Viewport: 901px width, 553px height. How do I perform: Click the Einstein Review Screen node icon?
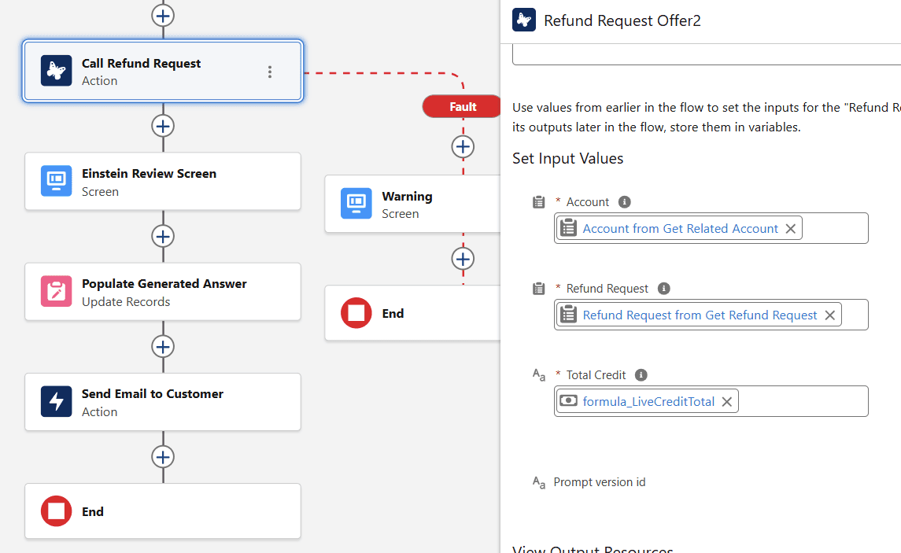tap(57, 182)
